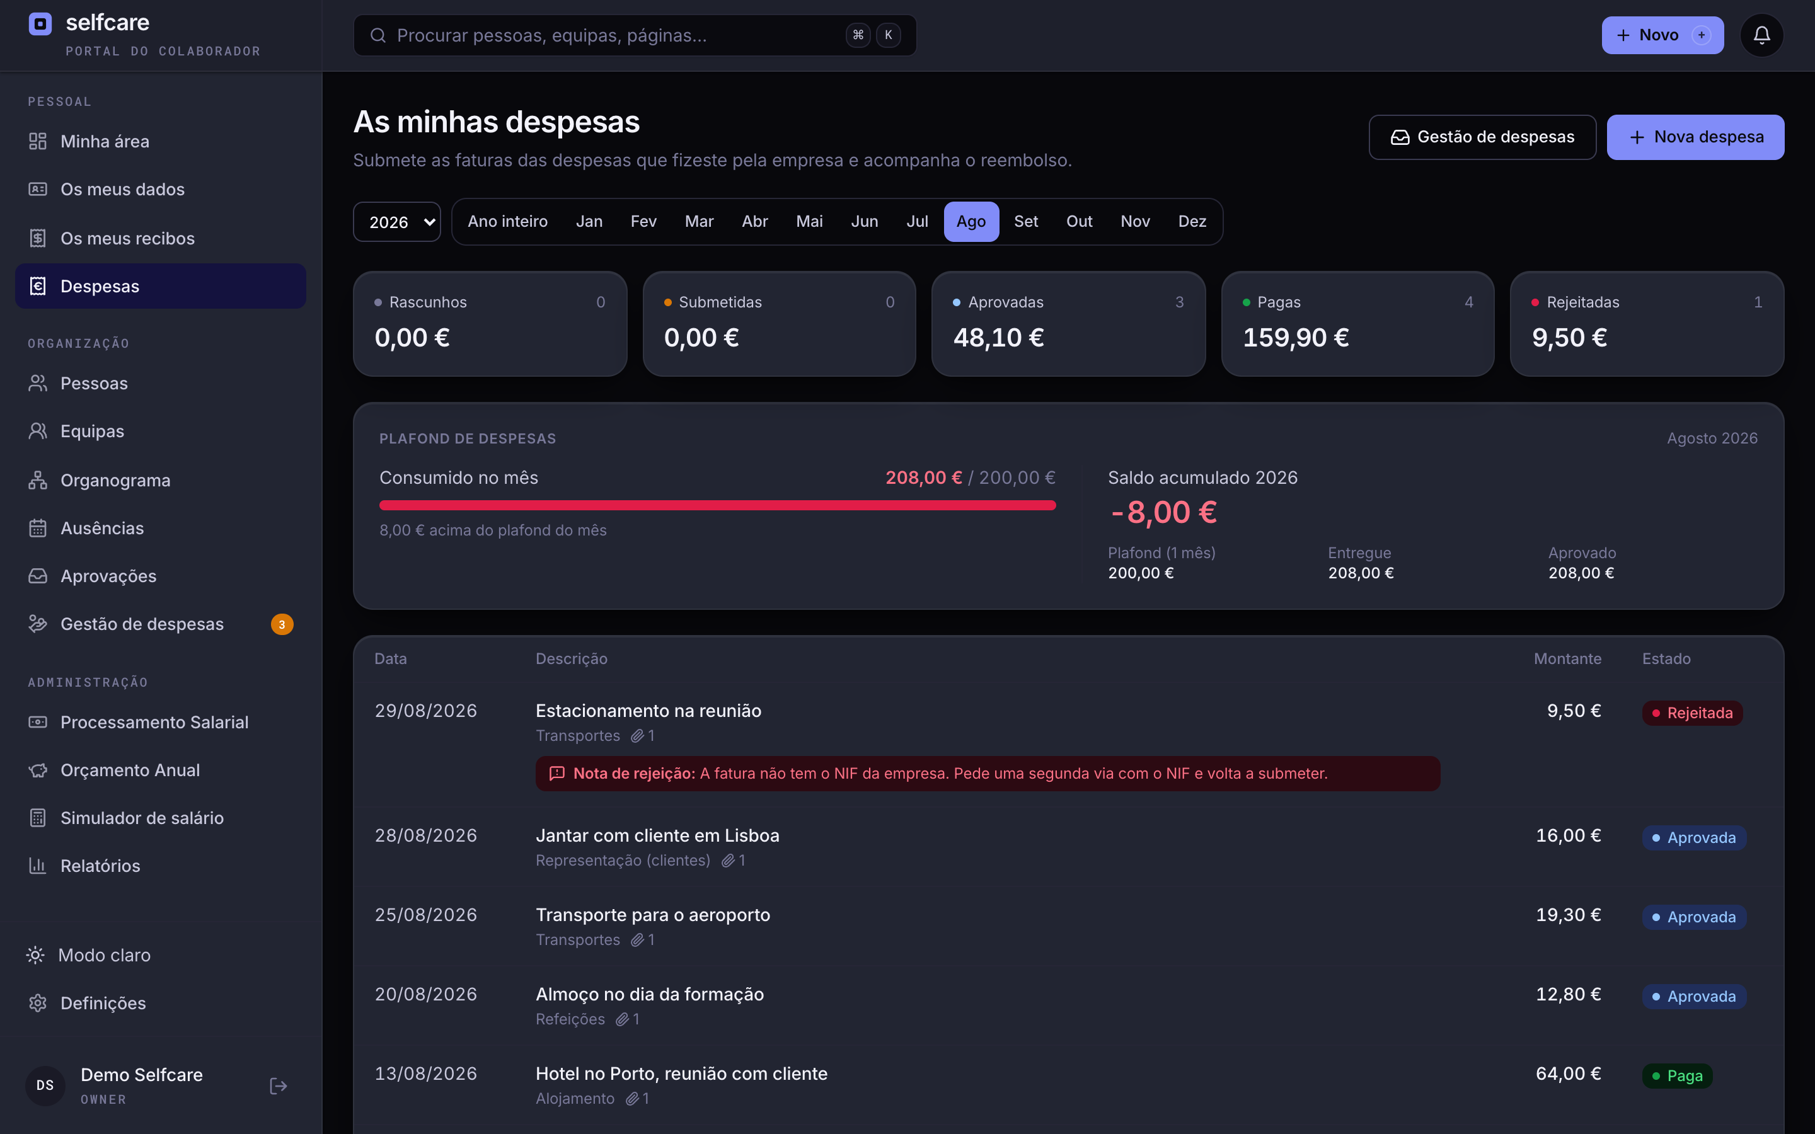Click the Equipas team icon

pos(38,432)
